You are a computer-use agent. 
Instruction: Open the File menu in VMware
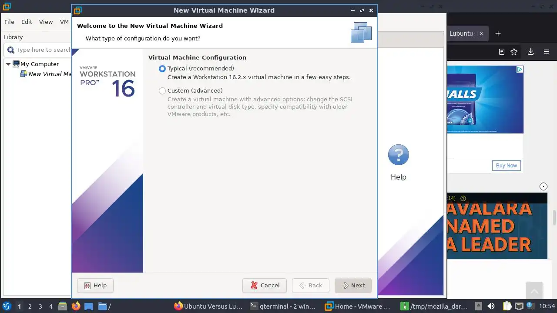click(x=9, y=22)
